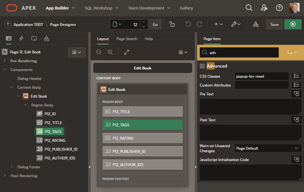Open Warn on Unsaved Changes dropdown

[268, 148]
